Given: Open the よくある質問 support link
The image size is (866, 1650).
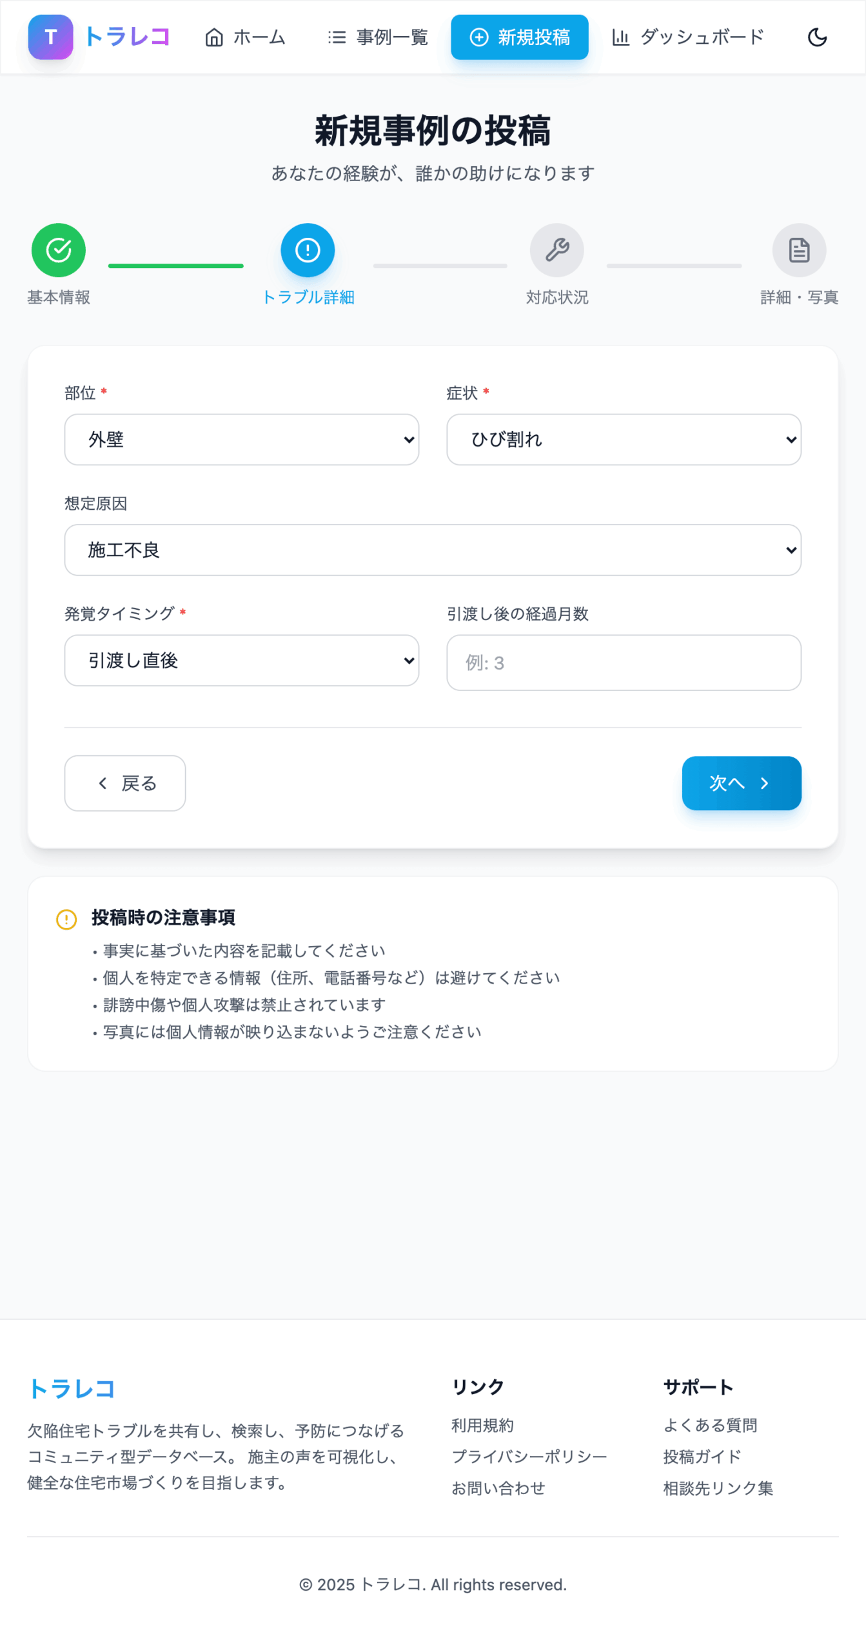Looking at the screenshot, I should point(710,1425).
